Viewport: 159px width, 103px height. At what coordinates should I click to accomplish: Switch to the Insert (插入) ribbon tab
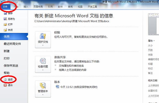point(26,7)
